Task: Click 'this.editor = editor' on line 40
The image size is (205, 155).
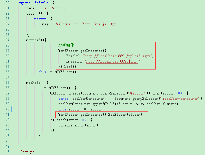Action: tap(80, 109)
